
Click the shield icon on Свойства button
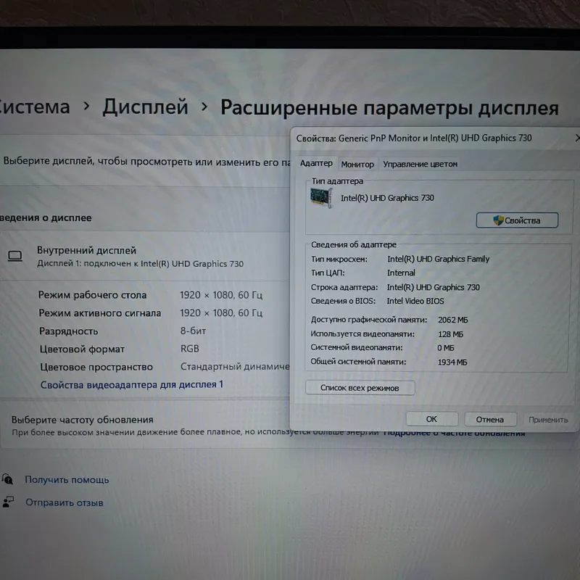pyautogui.click(x=498, y=220)
